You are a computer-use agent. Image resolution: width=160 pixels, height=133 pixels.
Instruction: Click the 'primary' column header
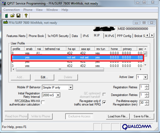(129, 49)
